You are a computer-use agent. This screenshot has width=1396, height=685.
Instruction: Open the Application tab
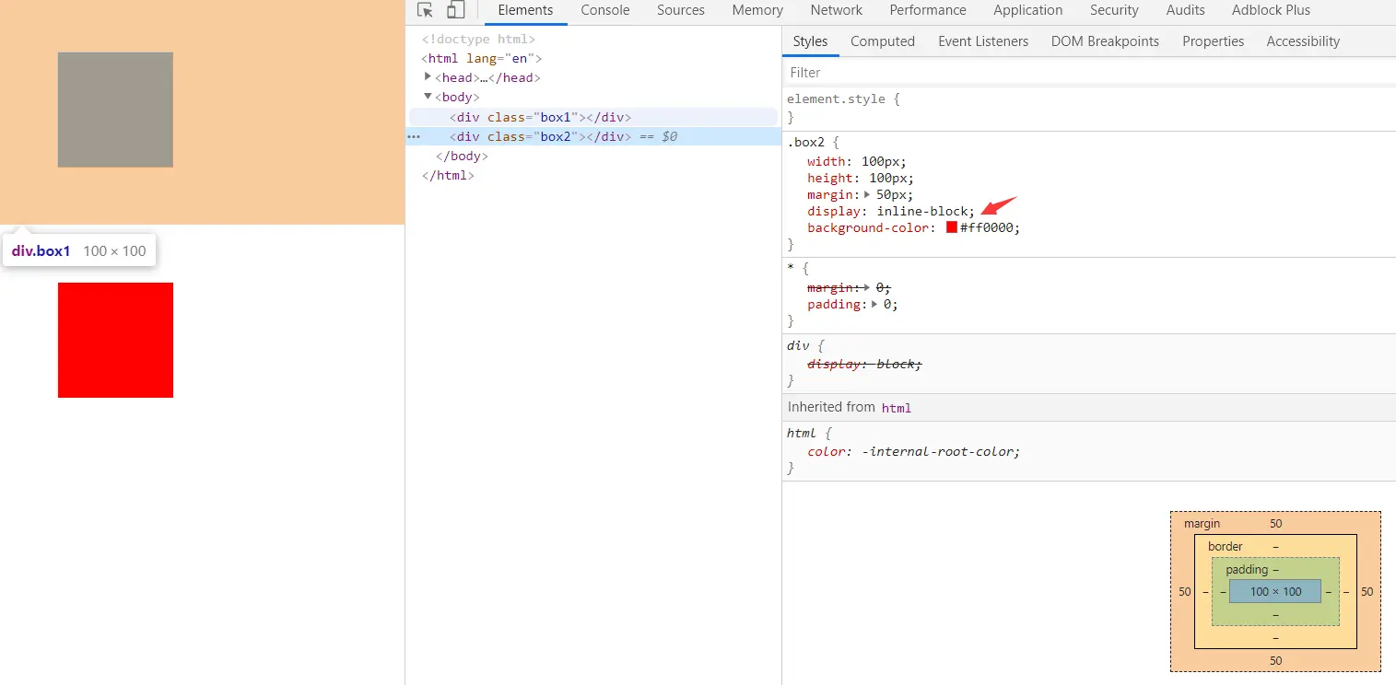coord(1027,10)
